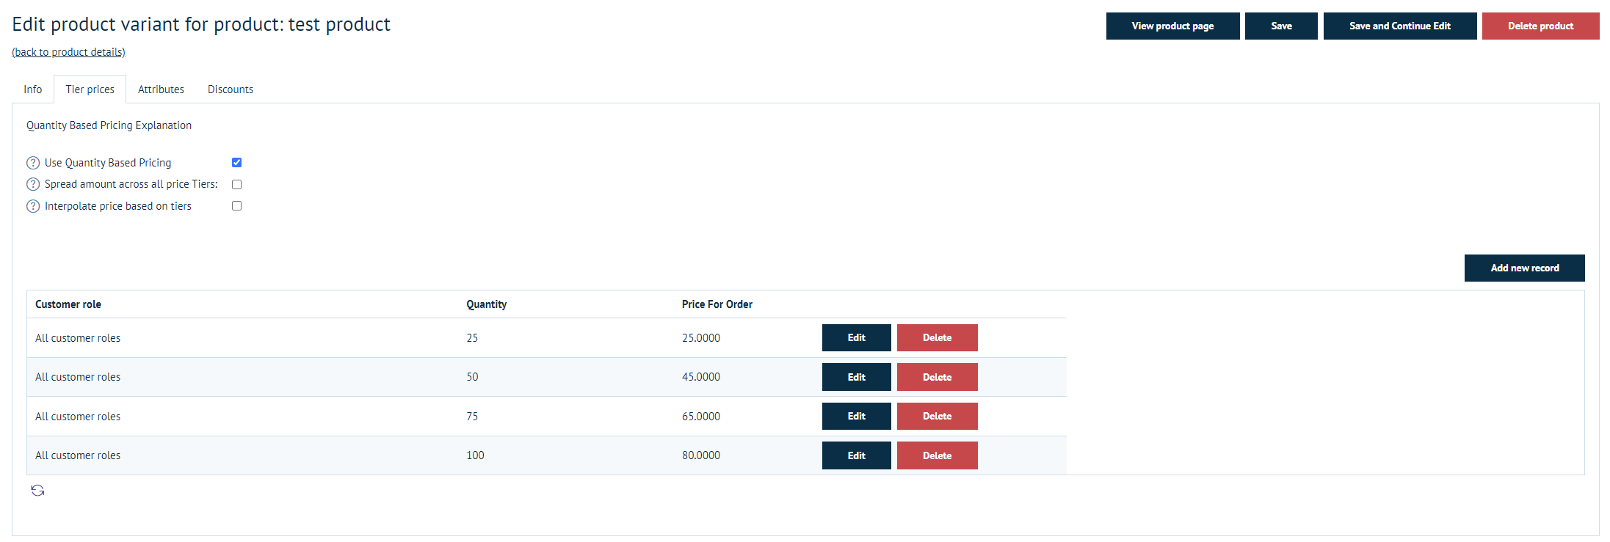Click help icon for Interpolate price based on tiers
The height and width of the screenshot is (542, 1610).
pyautogui.click(x=33, y=206)
